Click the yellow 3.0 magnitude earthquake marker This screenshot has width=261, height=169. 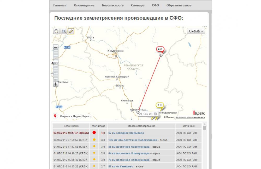[159, 105]
